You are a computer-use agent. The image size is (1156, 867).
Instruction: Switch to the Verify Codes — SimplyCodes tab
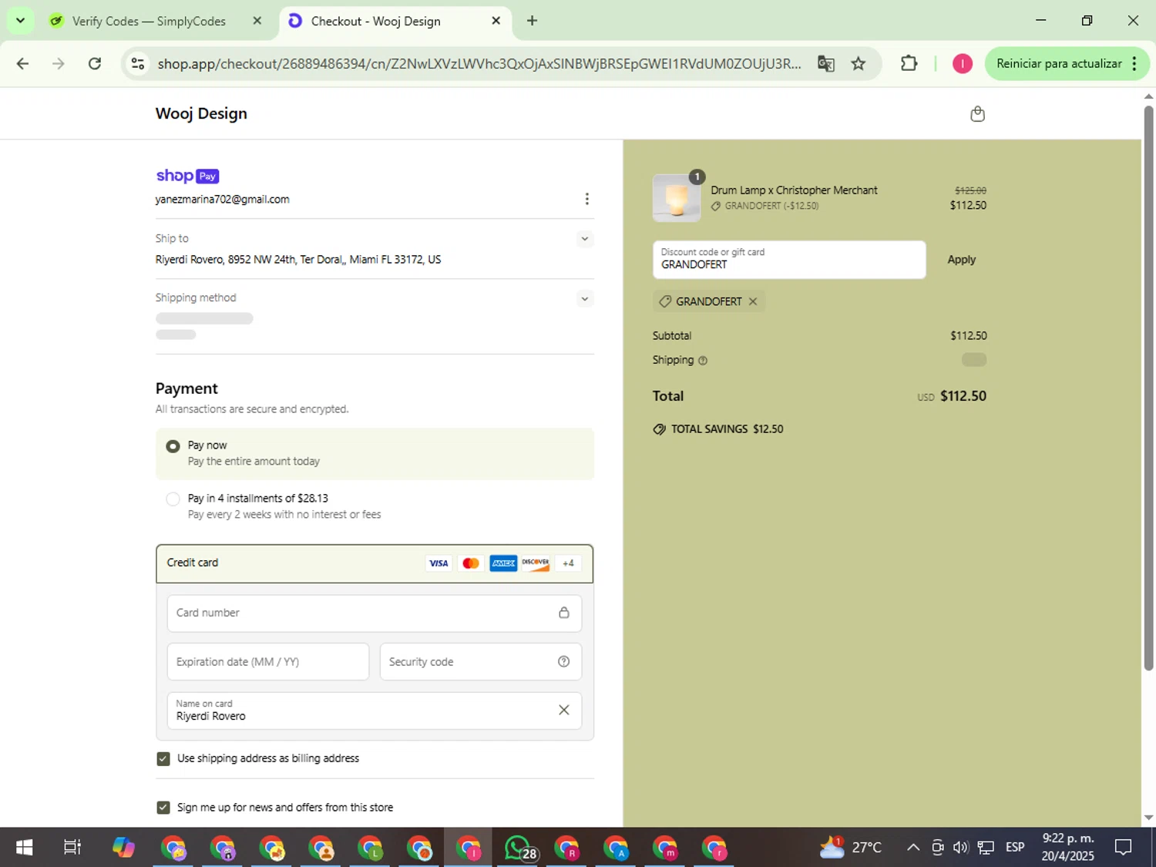coord(150,21)
